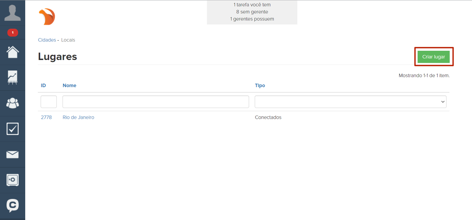472x220 pixels.
Task: Focus the ID filter input field
Action: (48, 102)
